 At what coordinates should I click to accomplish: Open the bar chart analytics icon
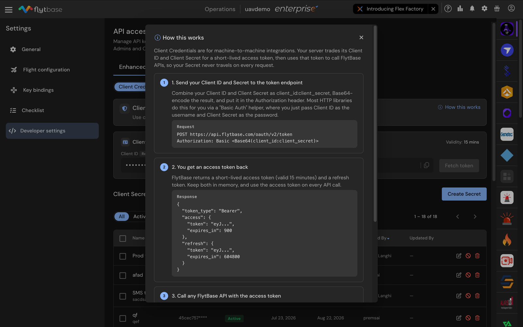460,9
